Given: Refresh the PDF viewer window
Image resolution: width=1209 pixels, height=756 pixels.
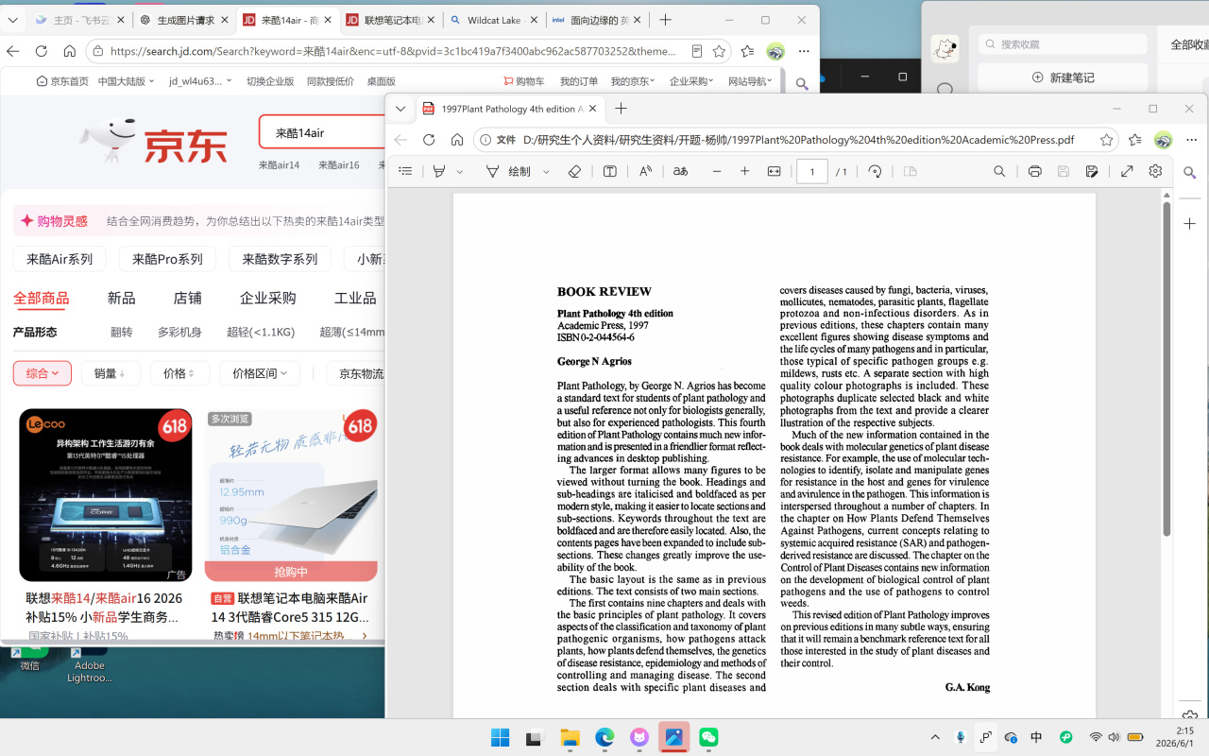Looking at the screenshot, I should pyautogui.click(x=429, y=140).
